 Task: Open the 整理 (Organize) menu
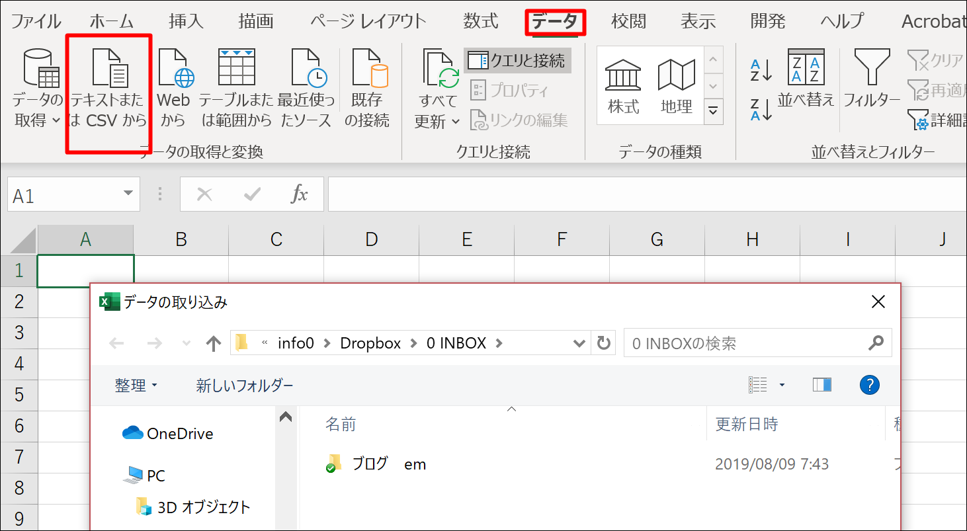point(136,386)
